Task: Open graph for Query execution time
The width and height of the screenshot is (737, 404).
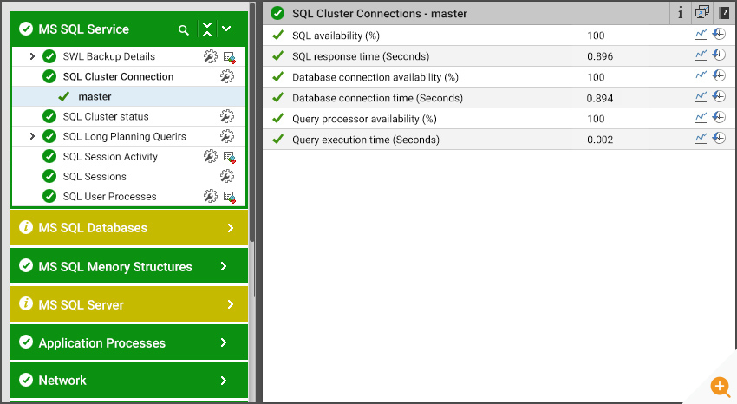Action: tap(701, 138)
